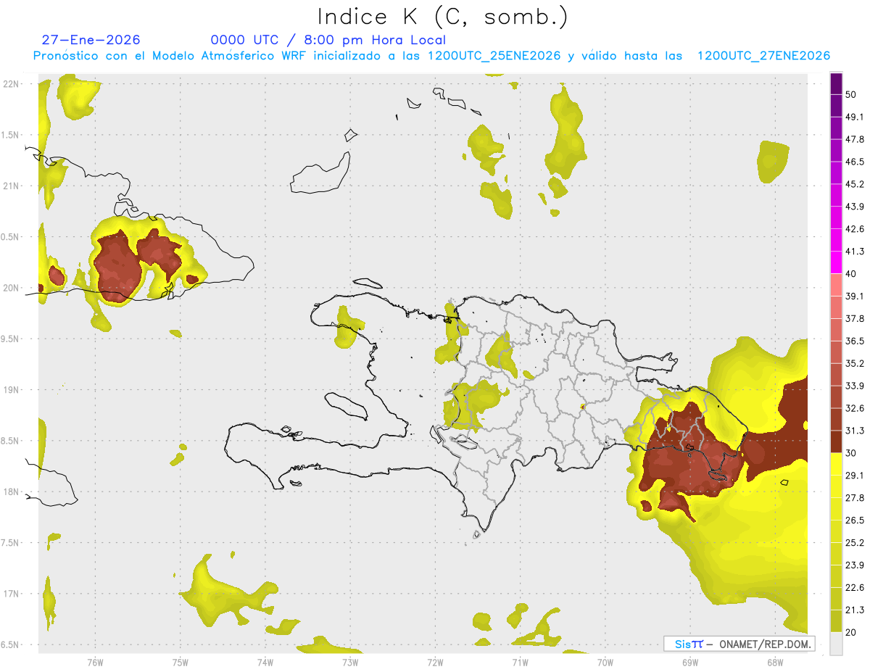This screenshot has width=870, height=672.
Task: Click the "73W" longitude label
Action: (x=350, y=663)
